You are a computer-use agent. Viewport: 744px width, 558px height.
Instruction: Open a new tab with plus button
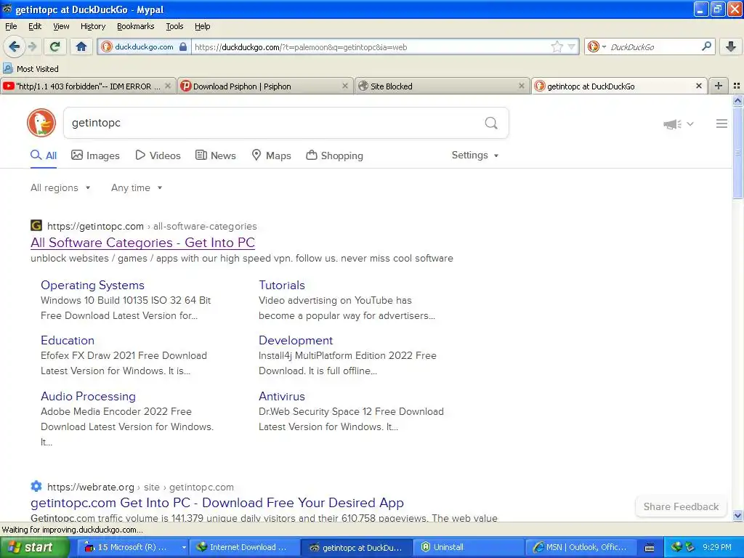click(719, 86)
